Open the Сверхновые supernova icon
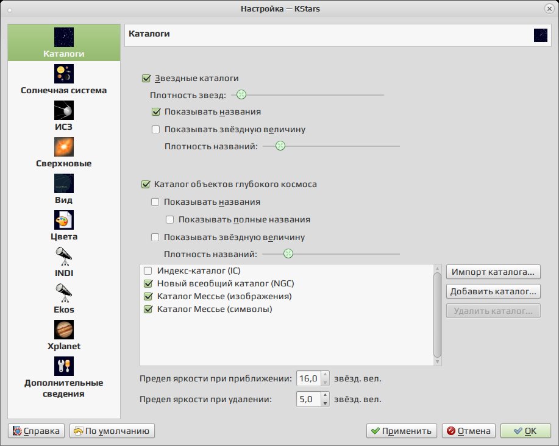 [64, 147]
